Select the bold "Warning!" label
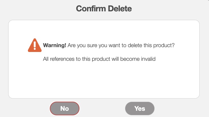This screenshot has width=209, height=117. click(x=54, y=45)
